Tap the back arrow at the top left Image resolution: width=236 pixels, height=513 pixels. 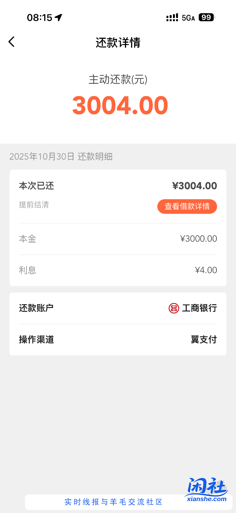(12, 42)
